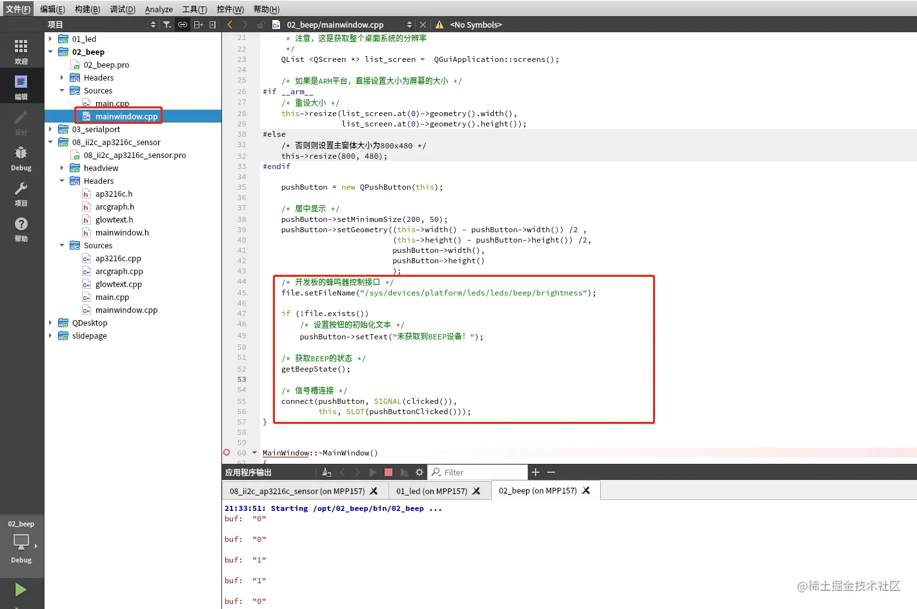Switch to Debug mode in sidebar
Screen dimensions: 917x609
point(21,158)
